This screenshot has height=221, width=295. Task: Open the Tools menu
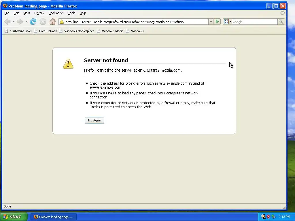(x=72, y=13)
